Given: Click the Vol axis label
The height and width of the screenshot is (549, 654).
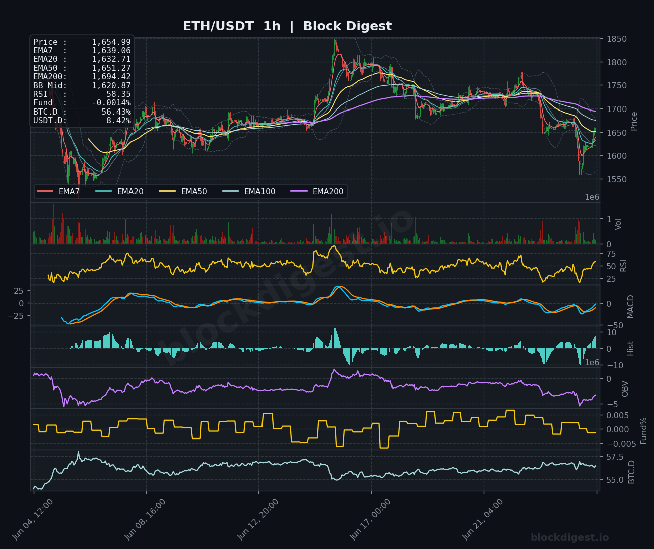Looking at the screenshot, I should pyautogui.click(x=619, y=224).
